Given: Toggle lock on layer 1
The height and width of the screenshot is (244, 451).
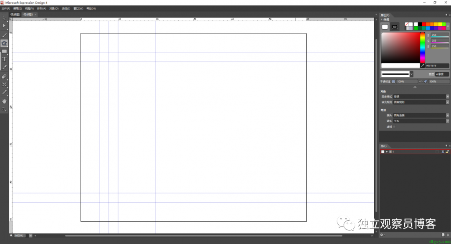Looking at the screenshot, I should 448,152.
